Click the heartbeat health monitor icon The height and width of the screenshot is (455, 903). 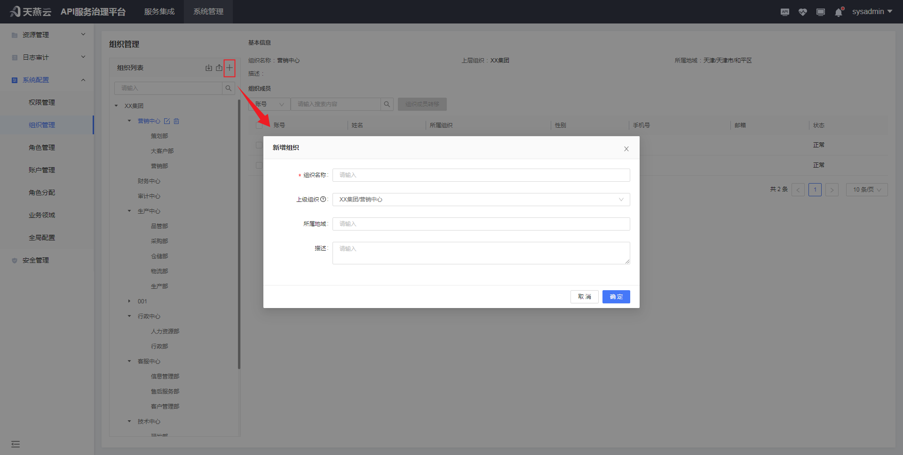(803, 12)
